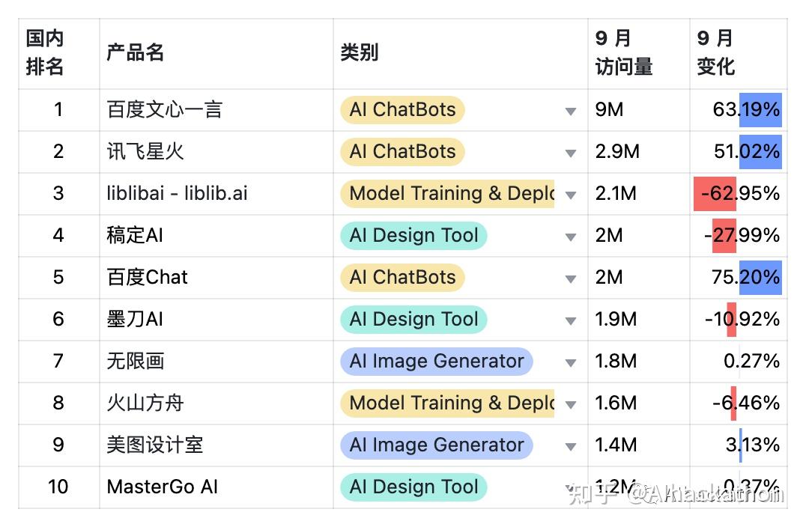Click the AI Design Tool tag on 墨刀AI row
The width and height of the screenshot is (806, 527).
(x=413, y=320)
